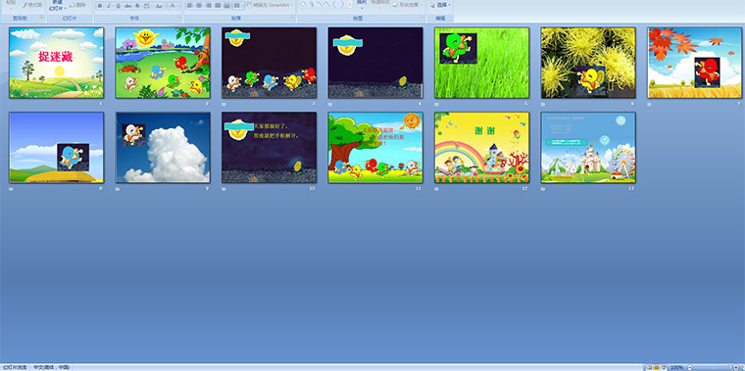Image resolution: width=745 pixels, height=371 pixels.
Task: Open the paragraph group dialog launcher
Action: (x=292, y=18)
